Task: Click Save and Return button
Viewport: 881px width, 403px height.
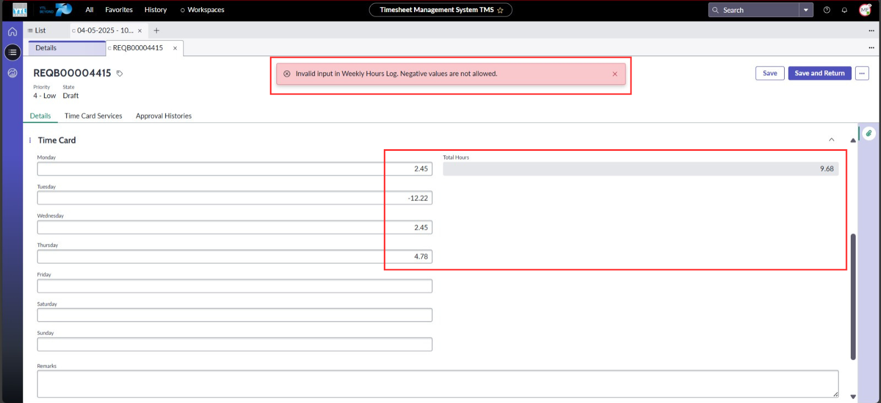Action: click(x=819, y=73)
